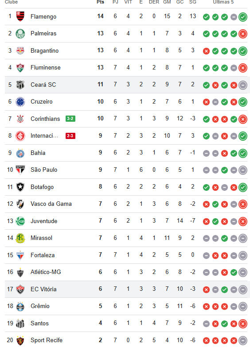Click the Internacional club crest

[20, 136]
